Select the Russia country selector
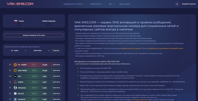 19,21
